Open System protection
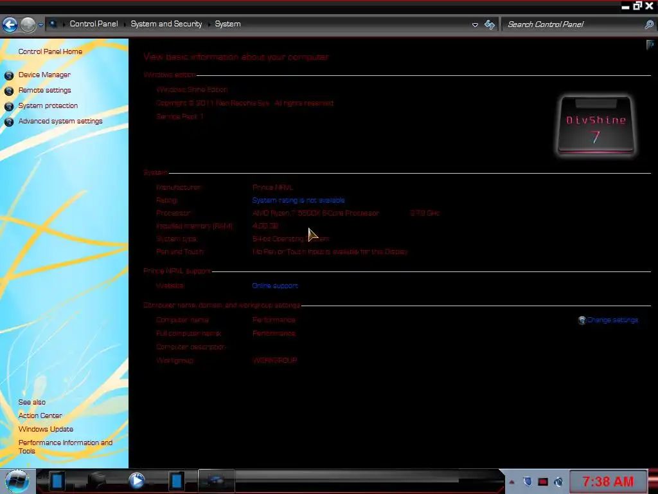Viewport: 658px width, 494px height. click(48, 106)
